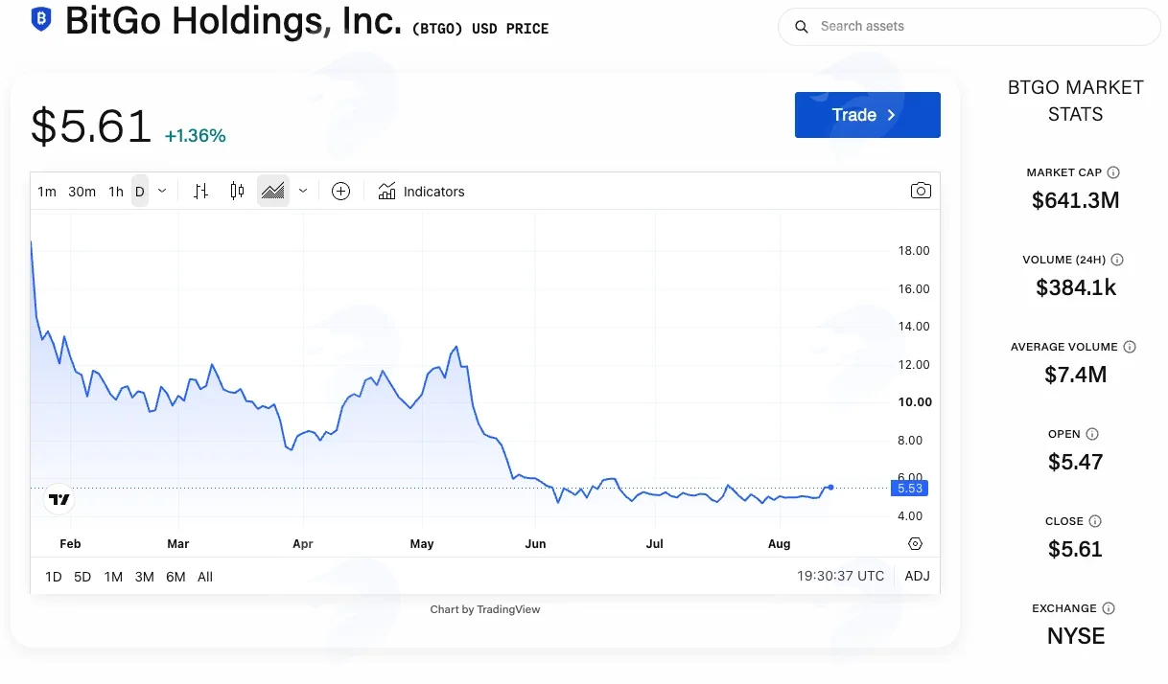Screen dimensions: 1168x684
Task: Open the Trade button
Action: click(867, 115)
